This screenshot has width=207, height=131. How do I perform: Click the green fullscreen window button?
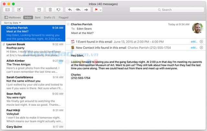coord(13,4)
